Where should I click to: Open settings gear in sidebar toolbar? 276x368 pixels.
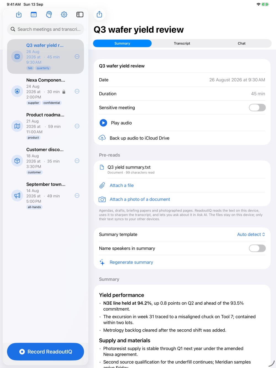[x=64, y=15]
